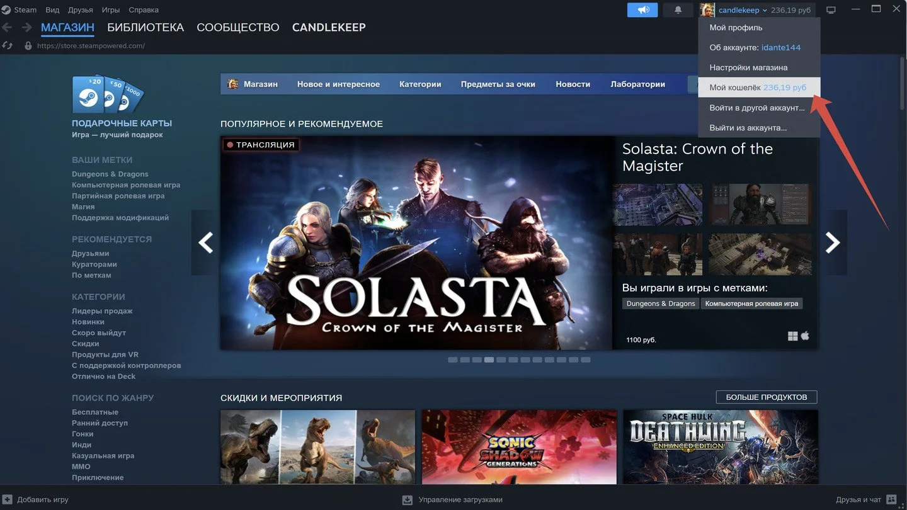Click the store URL address field
Viewport: 907px width, 510px height.
91,46
